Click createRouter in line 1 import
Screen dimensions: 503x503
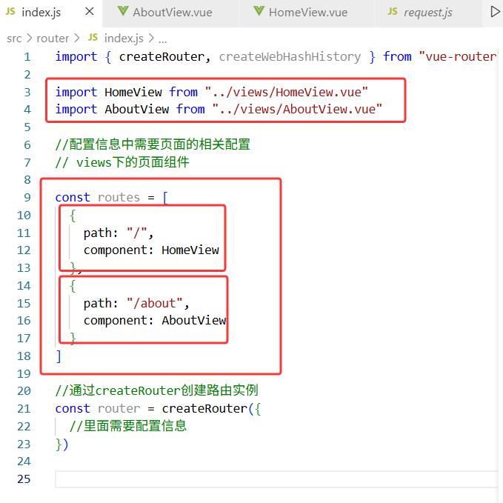coord(161,57)
